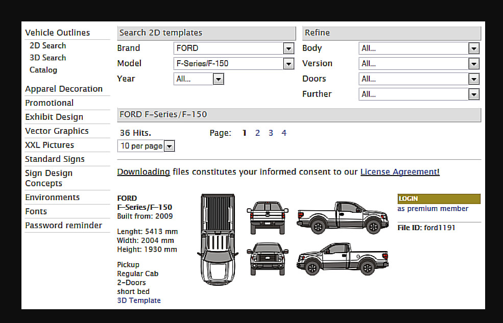Go to results page 3
503x323 pixels.
(271, 133)
